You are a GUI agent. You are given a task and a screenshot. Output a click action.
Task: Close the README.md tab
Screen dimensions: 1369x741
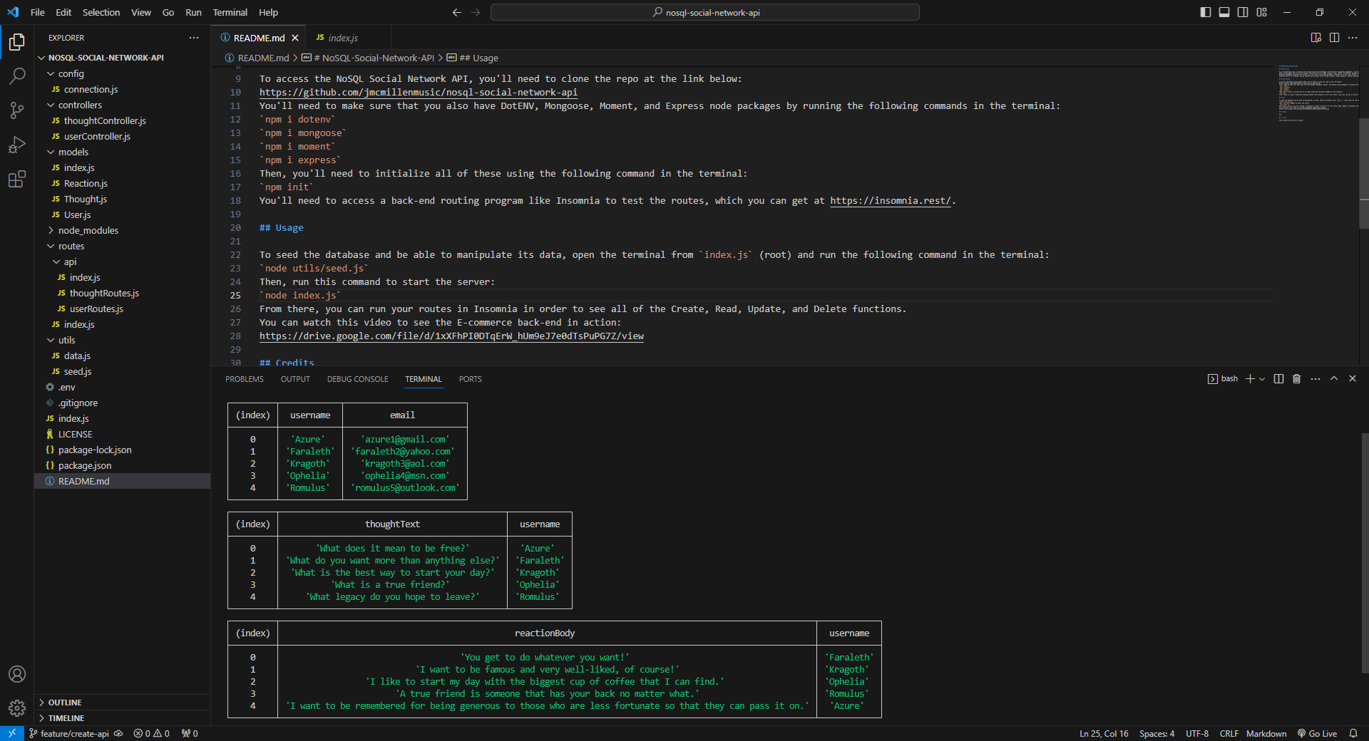click(295, 38)
